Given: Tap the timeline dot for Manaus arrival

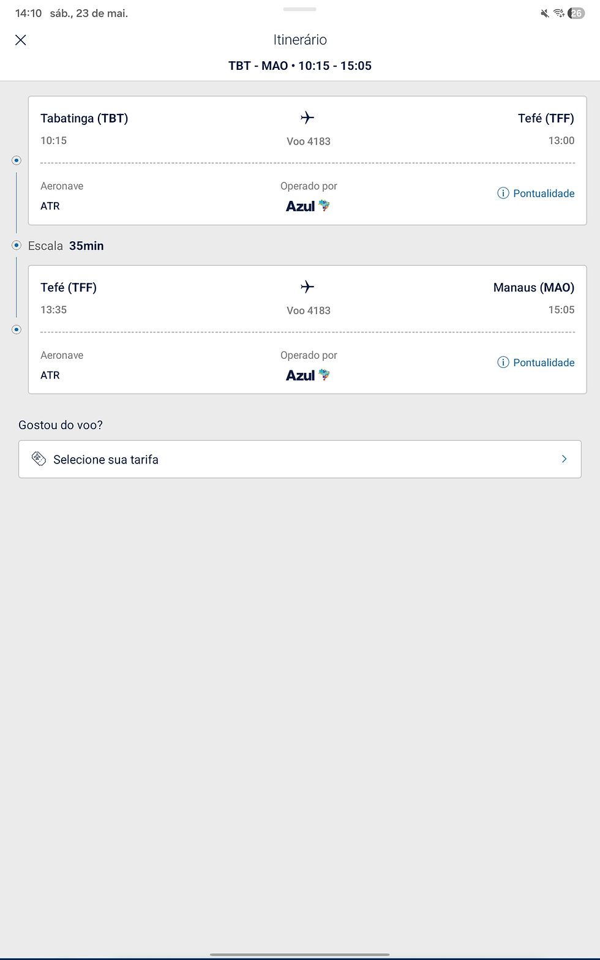Looking at the screenshot, I should (17, 329).
